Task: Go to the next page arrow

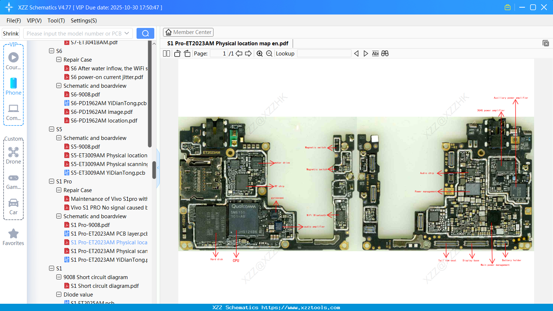Action: point(248,54)
